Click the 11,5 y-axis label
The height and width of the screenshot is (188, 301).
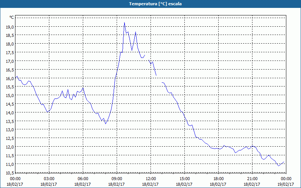click(x=10, y=156)
